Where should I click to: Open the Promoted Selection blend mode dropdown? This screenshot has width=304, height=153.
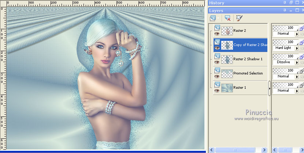tap(297, 77)
